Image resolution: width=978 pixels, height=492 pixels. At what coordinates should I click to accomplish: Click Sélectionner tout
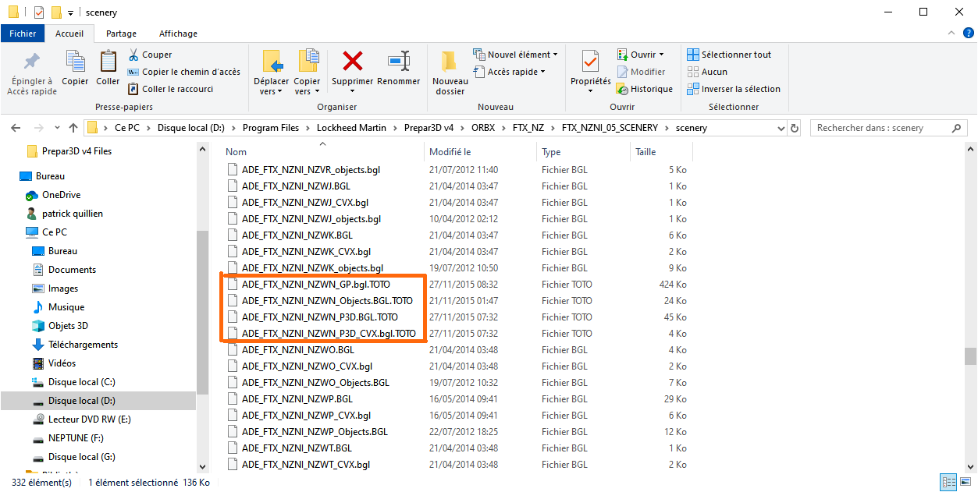[x=729, y=55]
